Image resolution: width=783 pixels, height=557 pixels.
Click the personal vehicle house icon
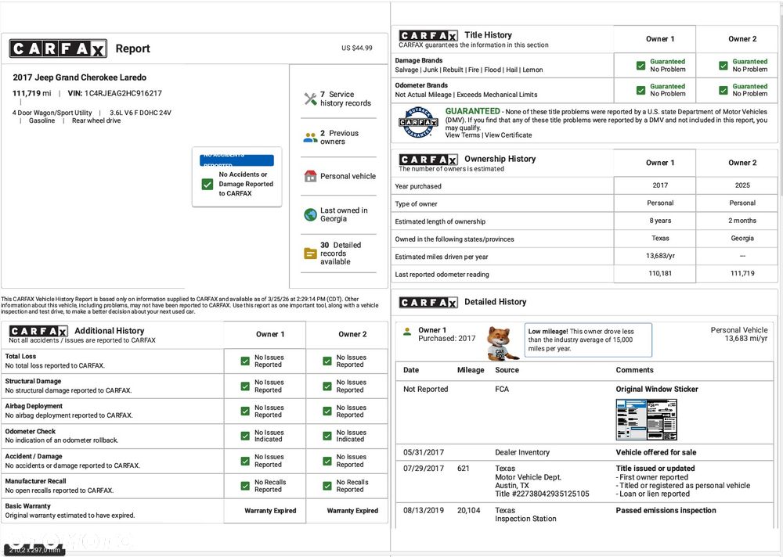(x=310, y=176)
